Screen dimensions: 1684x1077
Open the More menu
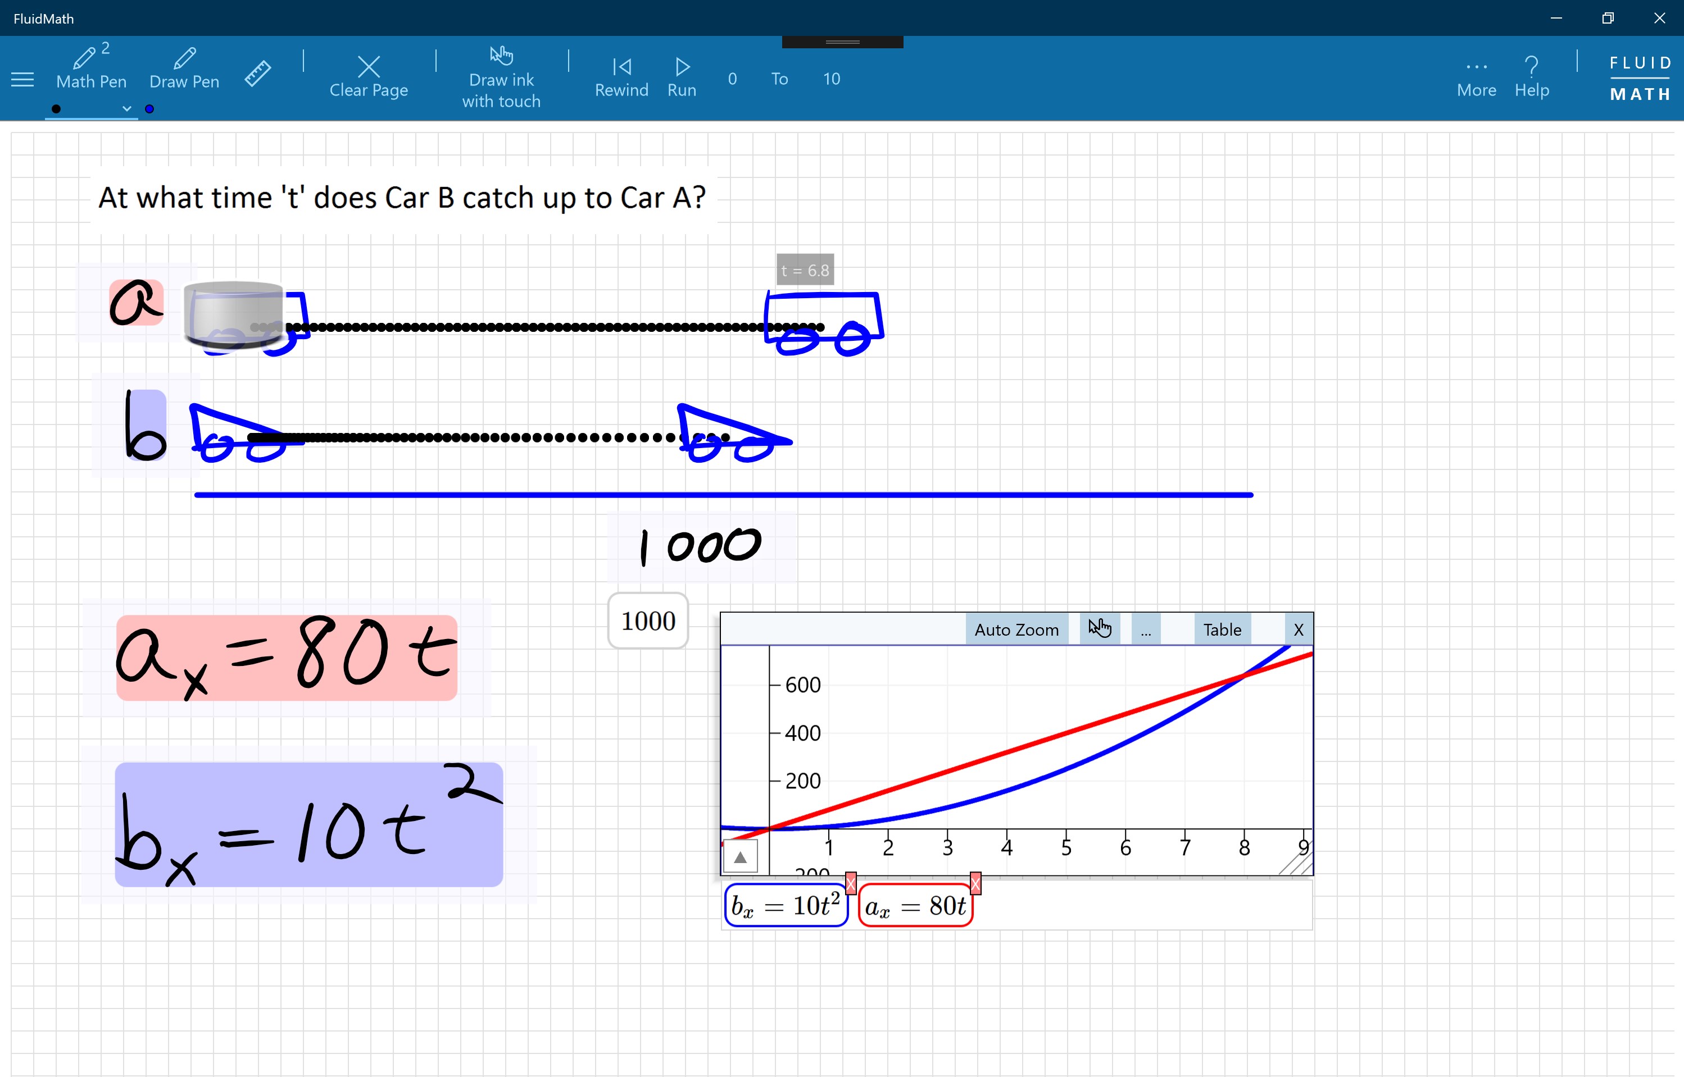[1476, 77]
